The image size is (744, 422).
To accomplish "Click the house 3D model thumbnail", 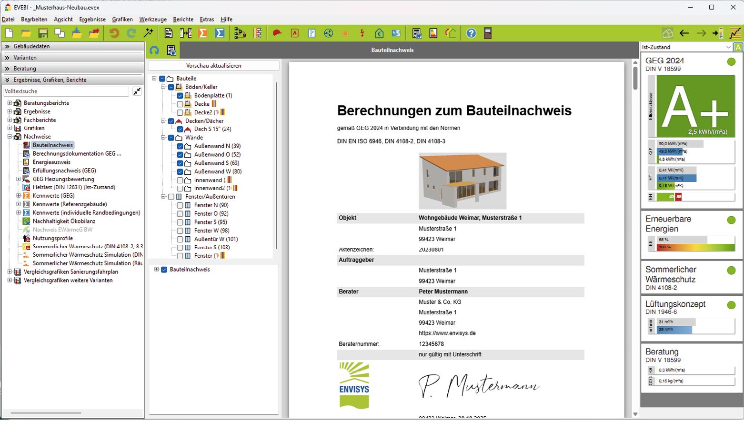I will click(462, 181).
